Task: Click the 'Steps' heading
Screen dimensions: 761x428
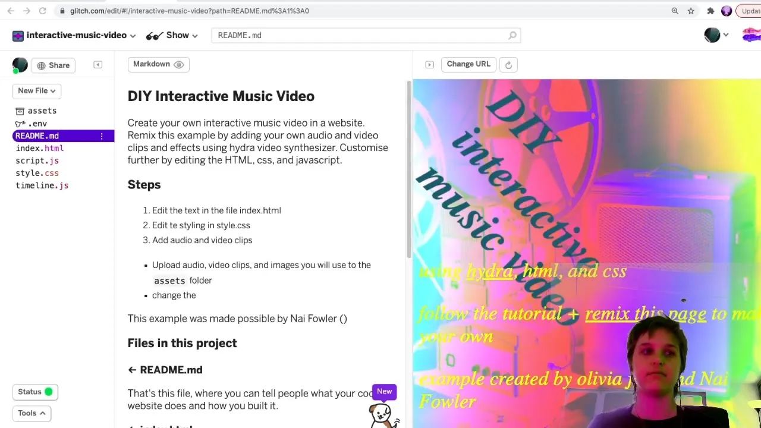Action: 144,185
